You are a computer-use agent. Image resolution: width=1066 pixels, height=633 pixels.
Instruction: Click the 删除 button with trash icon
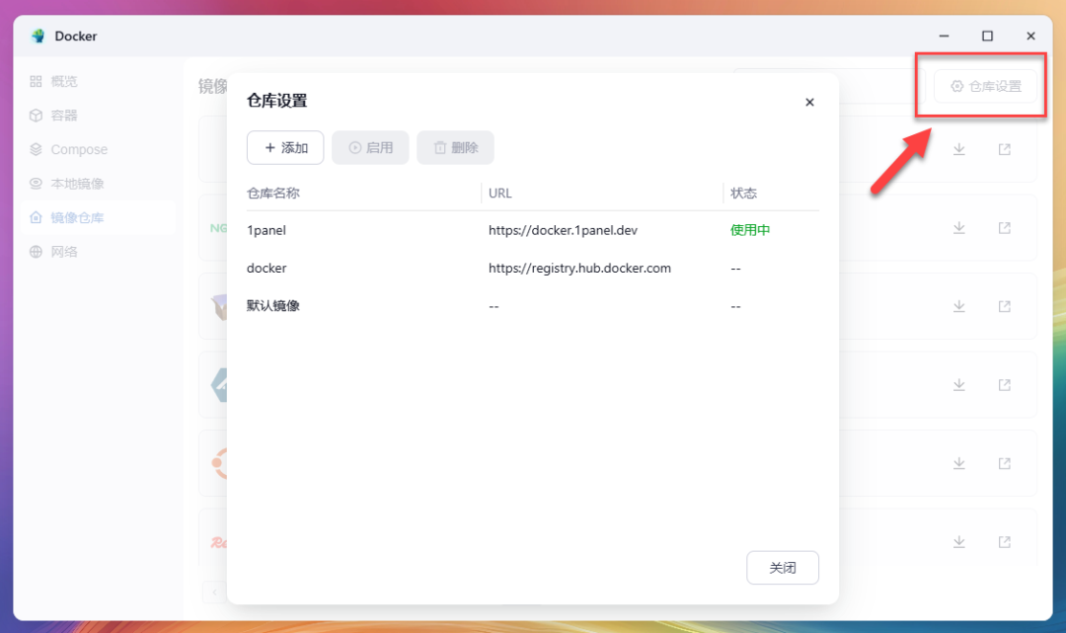click(455, 147)
